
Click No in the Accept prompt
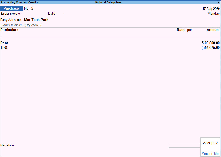pyautogui.click(x=216, y=154)
